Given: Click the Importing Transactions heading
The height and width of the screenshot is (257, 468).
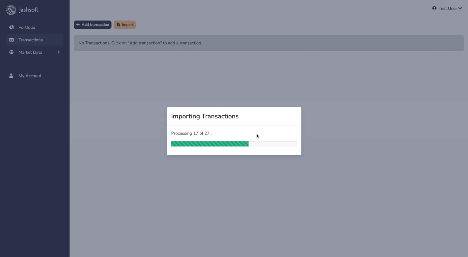Looking at the screenshot, I should (x=205, y=116).
